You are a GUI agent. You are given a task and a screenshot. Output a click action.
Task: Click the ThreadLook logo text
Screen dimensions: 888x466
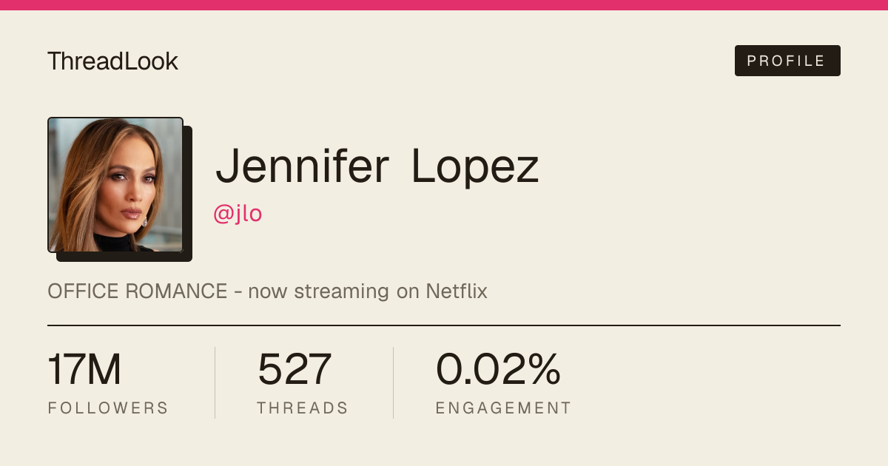pos(112,61)
